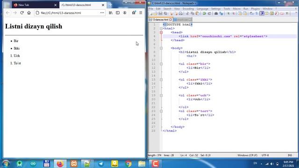
Task: Click Open file icon in Notepad++ toolbar
Action: pyautogui.click(x=156, y=14)
